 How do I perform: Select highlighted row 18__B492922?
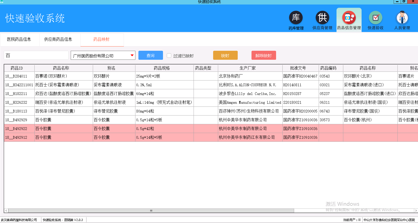click(211, 128)
